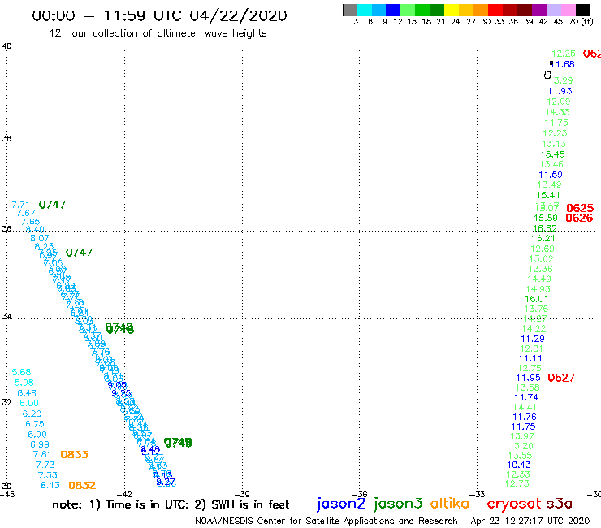Click the cyan value 7.71
This screenshot has width=601, height=528.
(x=20, y=205)
